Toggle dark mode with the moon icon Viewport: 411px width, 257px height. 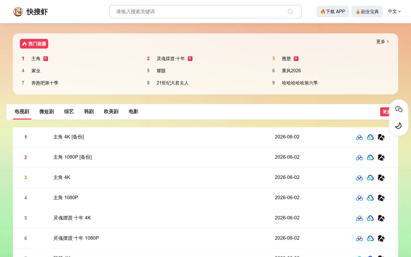click(398, 126)
